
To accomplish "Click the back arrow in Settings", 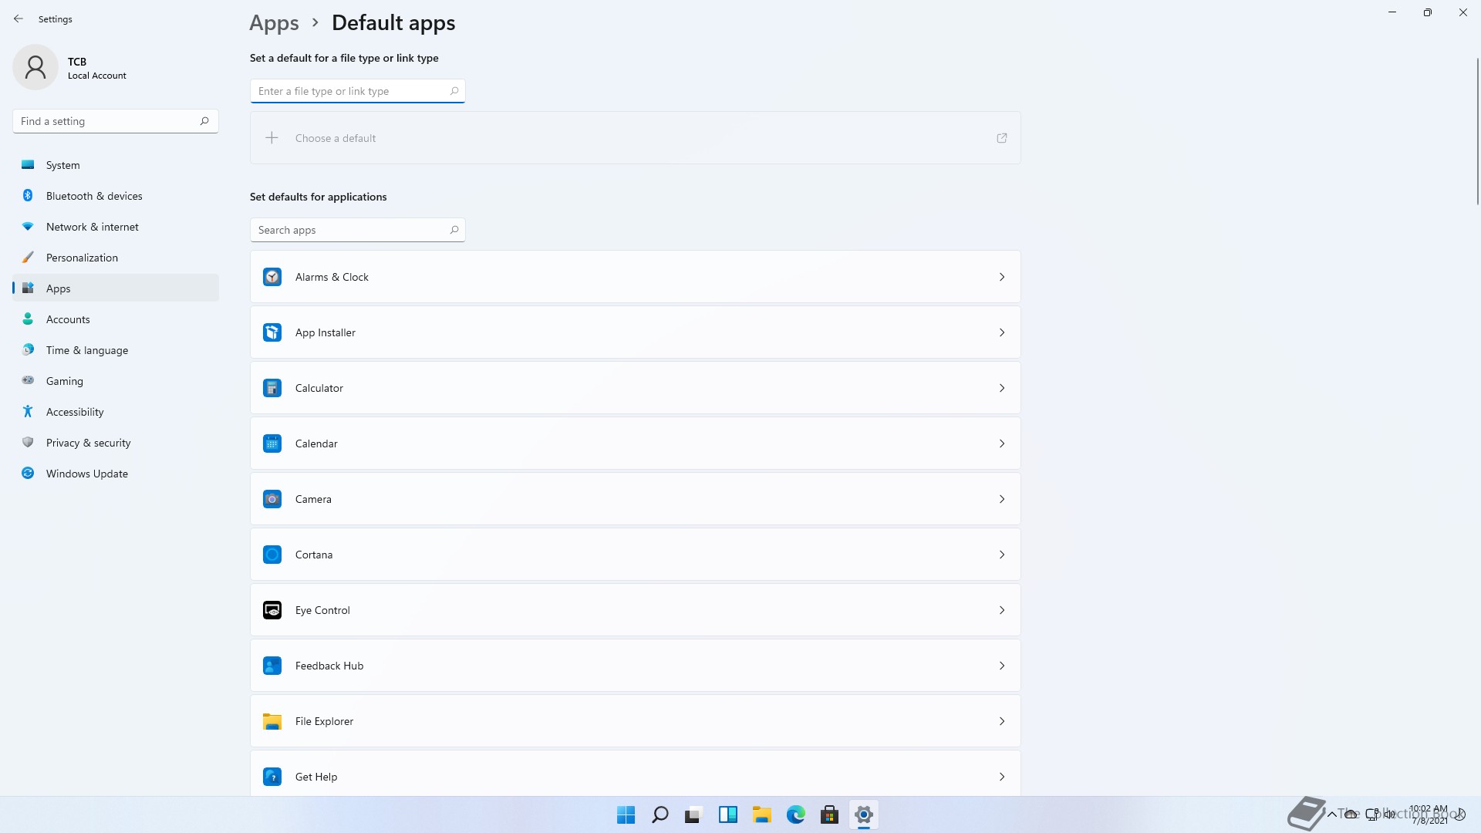I will point(19,19).
